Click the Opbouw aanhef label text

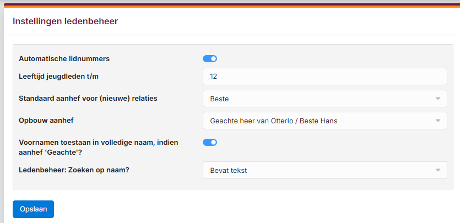(46, 121)
